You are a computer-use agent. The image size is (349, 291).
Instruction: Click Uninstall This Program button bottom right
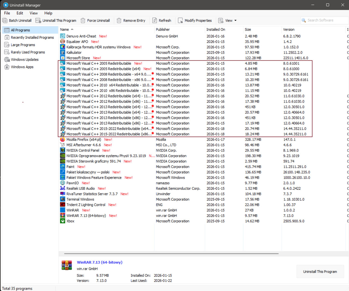(x=320, y=272)
